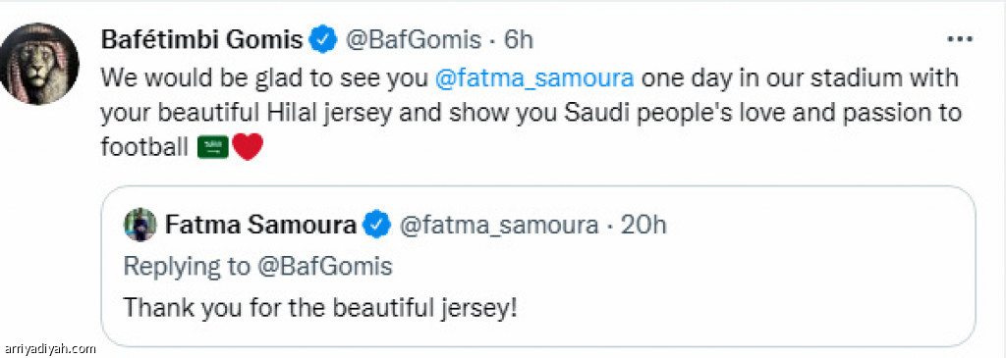
Task: Click Bafétimbi Gomis verified blue badge
Action: [323, 40]
